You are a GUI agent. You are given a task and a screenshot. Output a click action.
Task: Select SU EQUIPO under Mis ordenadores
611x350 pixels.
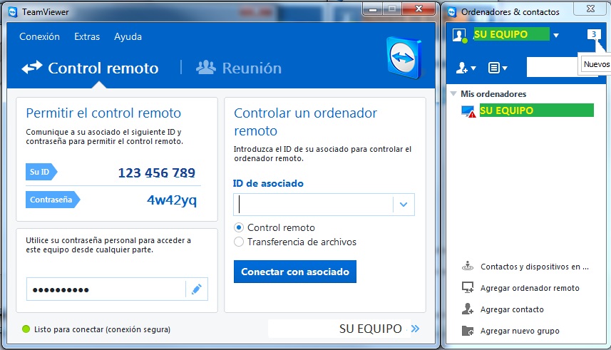point(536,110)
